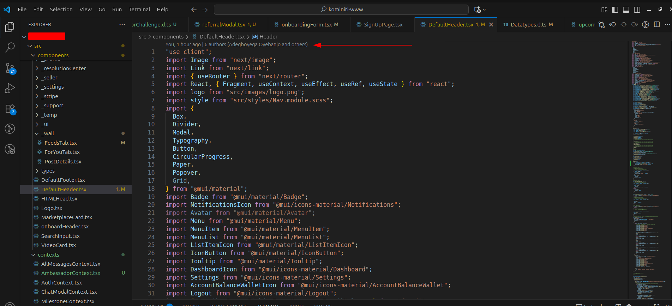Viewport: 672px width, 306px height.
Task: Toggle the bottom panel visibility
Action: [626, 10]
